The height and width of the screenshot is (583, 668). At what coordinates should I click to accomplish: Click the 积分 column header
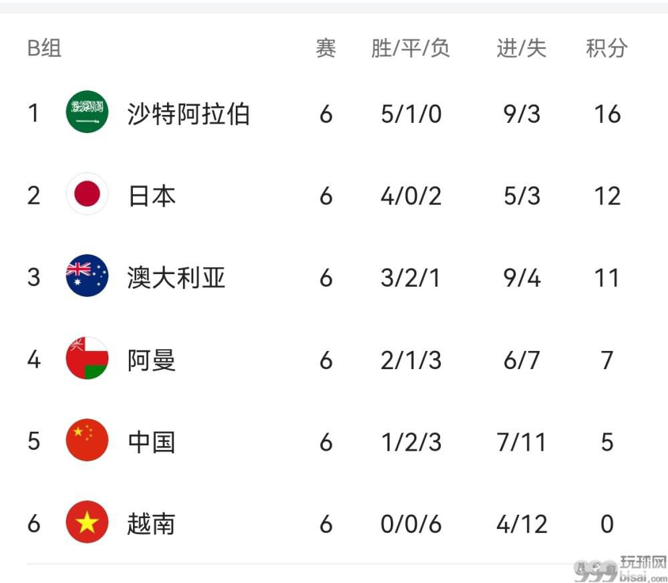pos(607,47)
